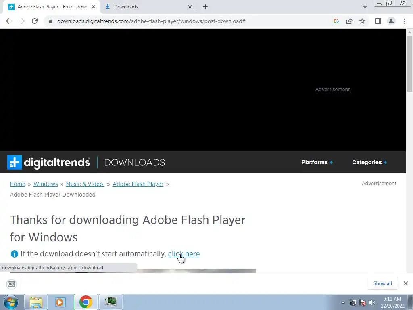Click the share page icon

(x=349, y=21)
